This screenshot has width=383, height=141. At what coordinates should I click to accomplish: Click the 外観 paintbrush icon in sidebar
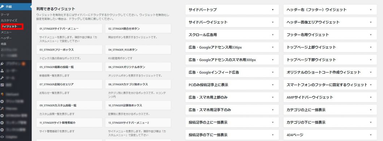click(x=2, y=7)
